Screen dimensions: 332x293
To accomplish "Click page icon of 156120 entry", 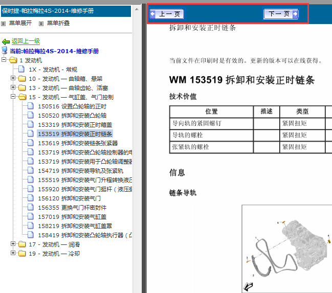I will pyautogui.click(x=31, y=198).
